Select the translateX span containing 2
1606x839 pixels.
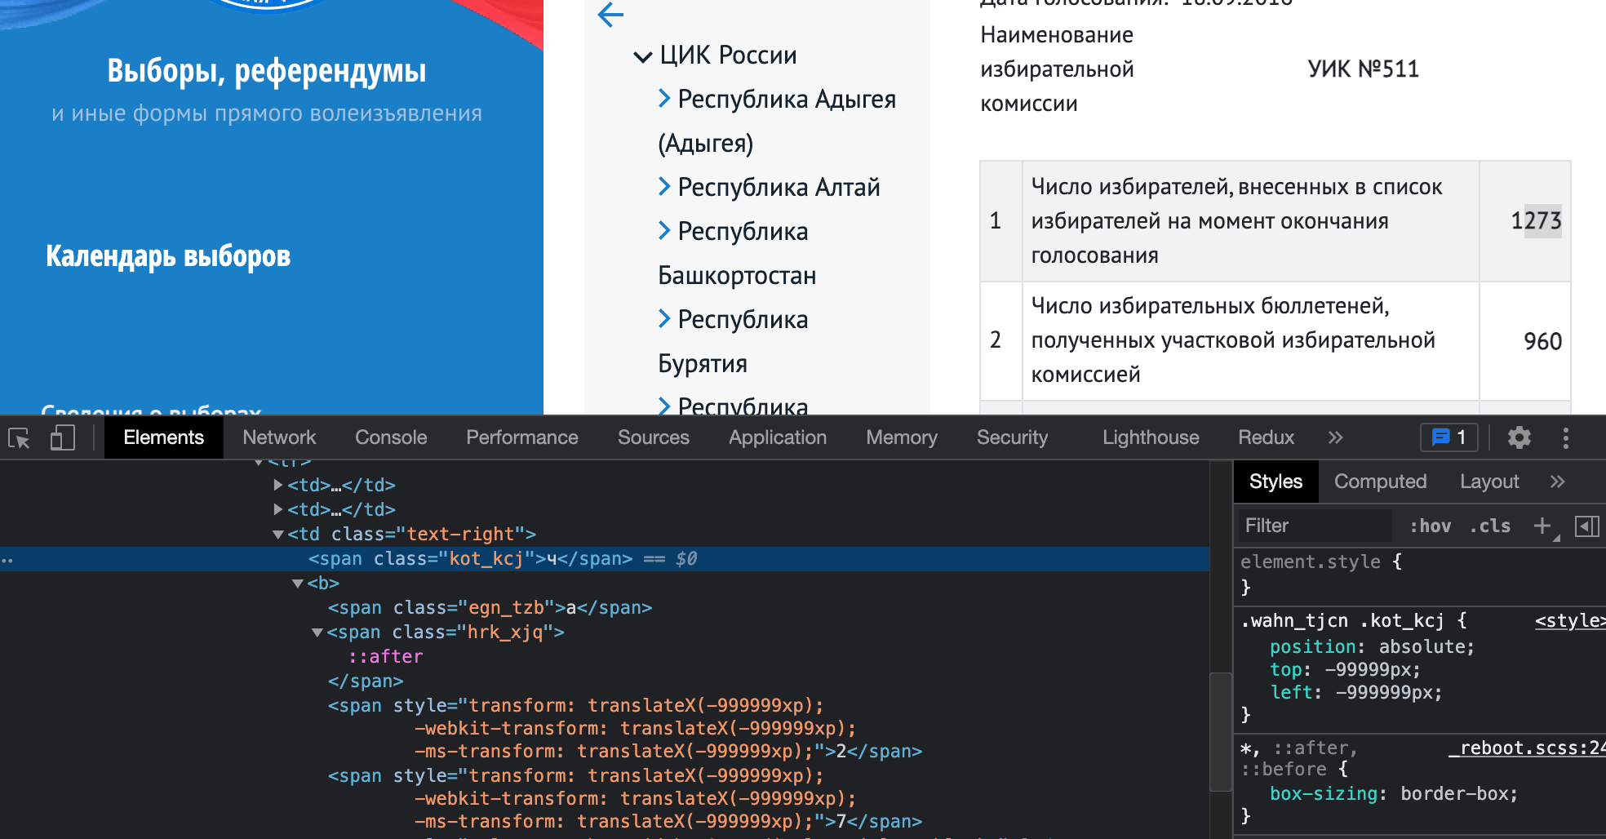click(625, 728)
